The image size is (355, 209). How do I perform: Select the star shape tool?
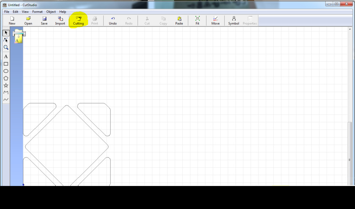(6, 85)
